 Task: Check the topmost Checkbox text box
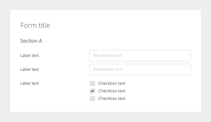point(93,83)
